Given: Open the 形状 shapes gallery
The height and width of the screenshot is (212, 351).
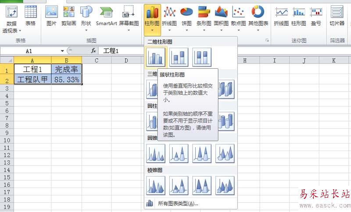Looking at the screenshot, I should [86, 18].
